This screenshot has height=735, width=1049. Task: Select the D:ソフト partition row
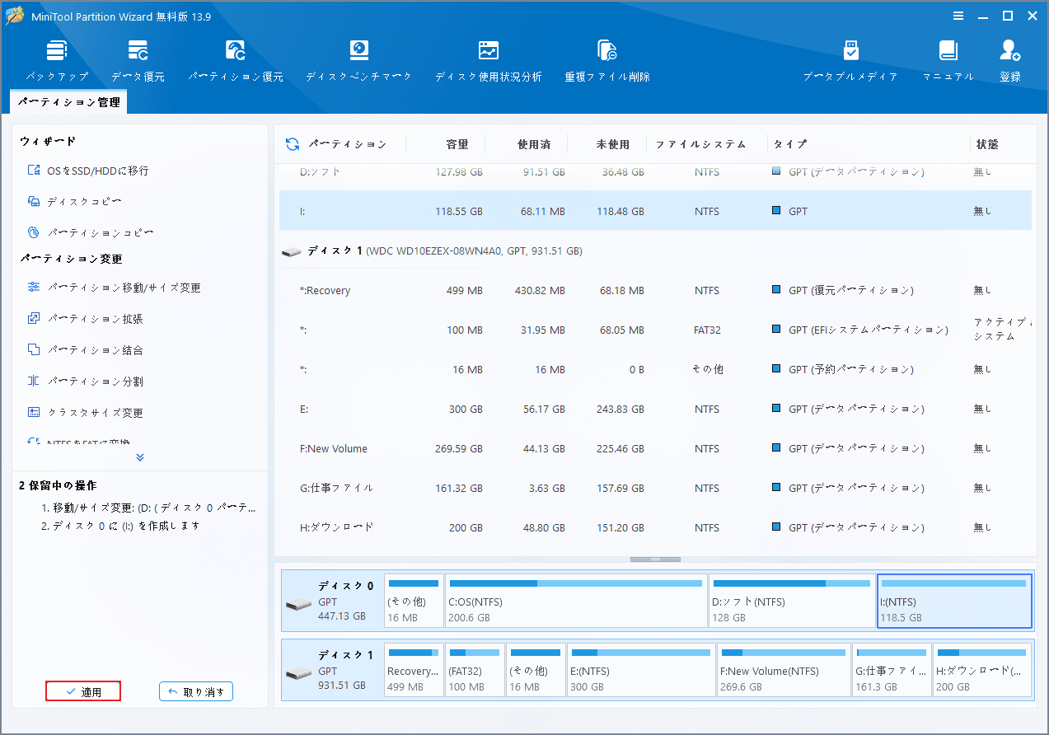655,172
